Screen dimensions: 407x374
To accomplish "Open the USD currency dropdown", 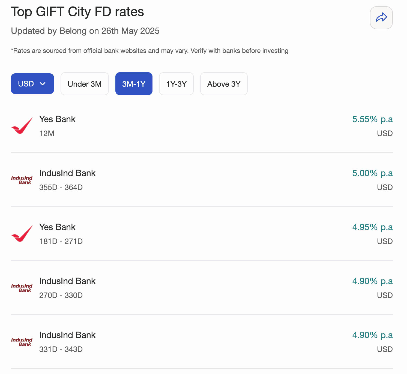I will click(x=32, y=84).
